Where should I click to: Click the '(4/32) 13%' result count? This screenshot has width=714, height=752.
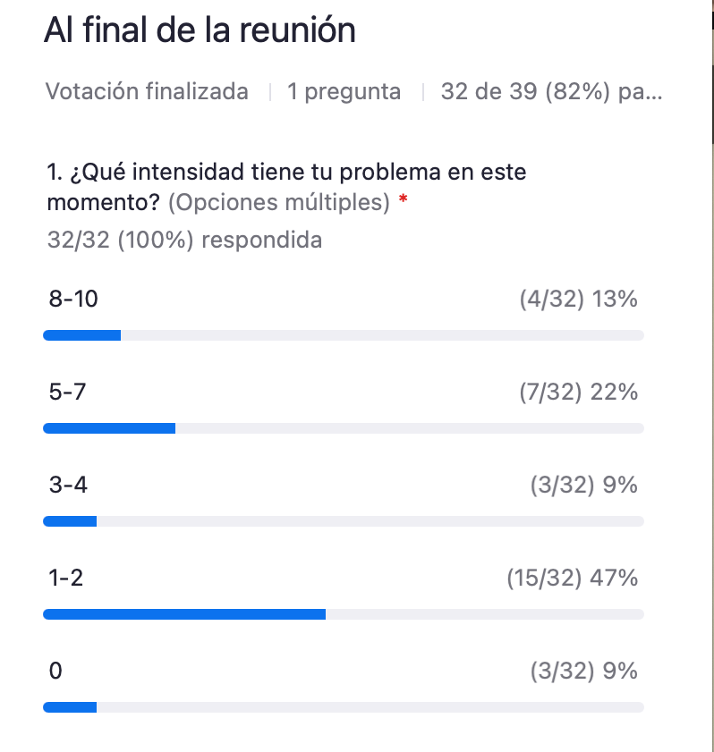coord(578,299)
